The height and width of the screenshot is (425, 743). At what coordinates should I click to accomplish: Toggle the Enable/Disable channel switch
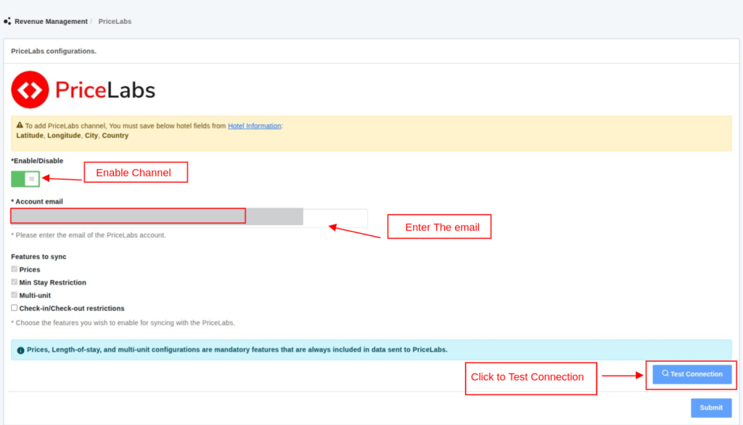tap(25, 178)
